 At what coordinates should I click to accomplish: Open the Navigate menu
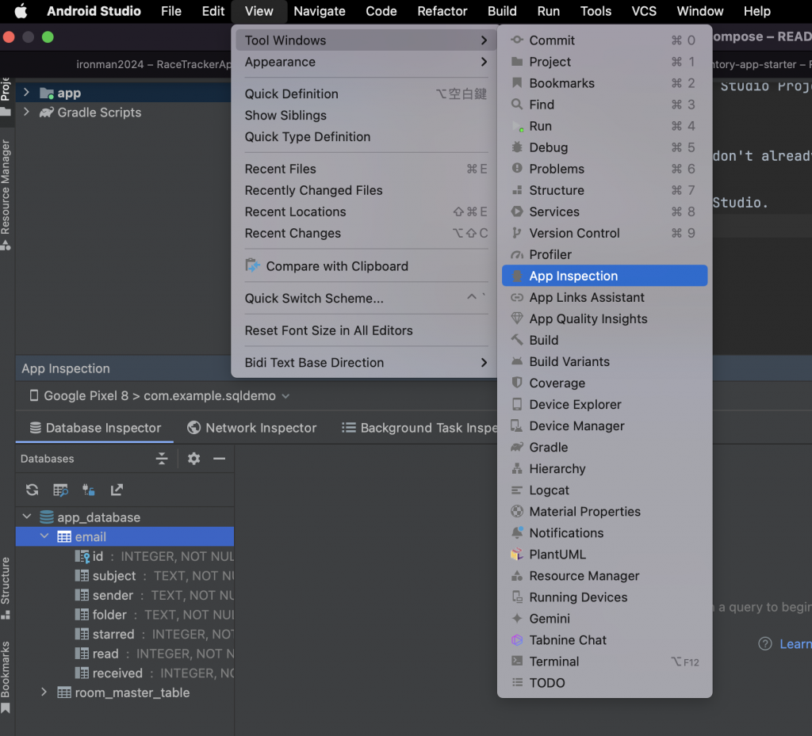point(319,11)
